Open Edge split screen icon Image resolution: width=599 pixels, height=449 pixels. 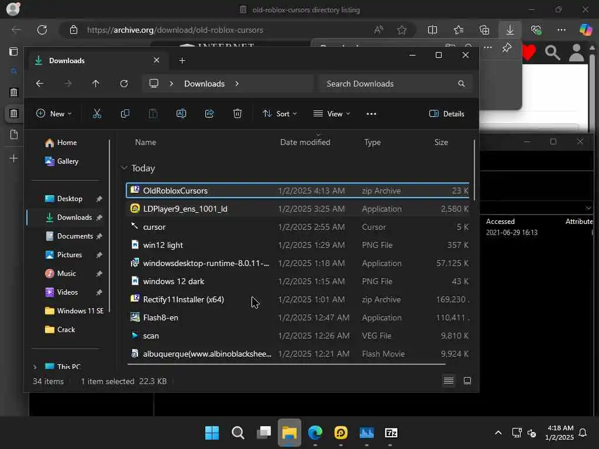coord(432,30)
